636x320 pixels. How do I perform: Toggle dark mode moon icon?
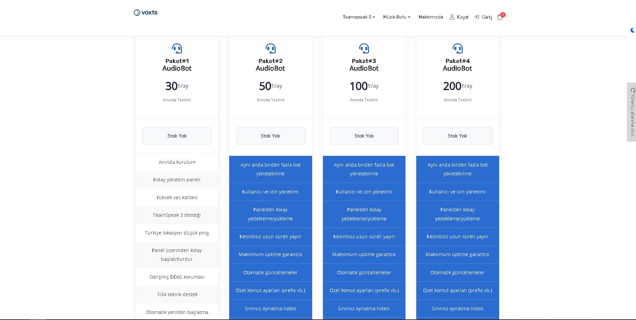[633, 30]
